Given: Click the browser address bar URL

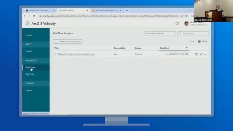Looking at the screenshot, I should pos(110,16).
